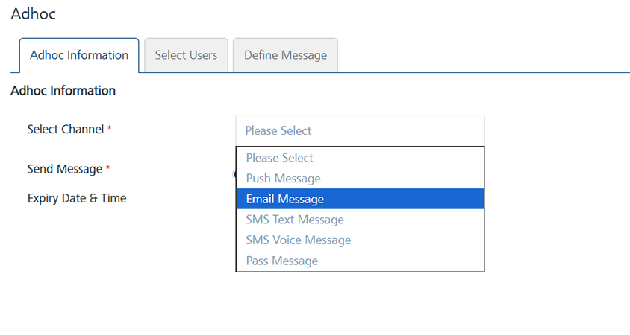Select Pass Message in the dropdown list
Screen dimensions: 630x335
360,261
